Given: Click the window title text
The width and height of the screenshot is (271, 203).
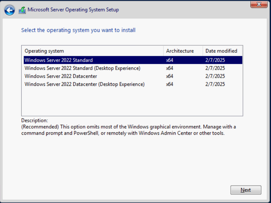Looking at the screenshot, I should point(73,10).
